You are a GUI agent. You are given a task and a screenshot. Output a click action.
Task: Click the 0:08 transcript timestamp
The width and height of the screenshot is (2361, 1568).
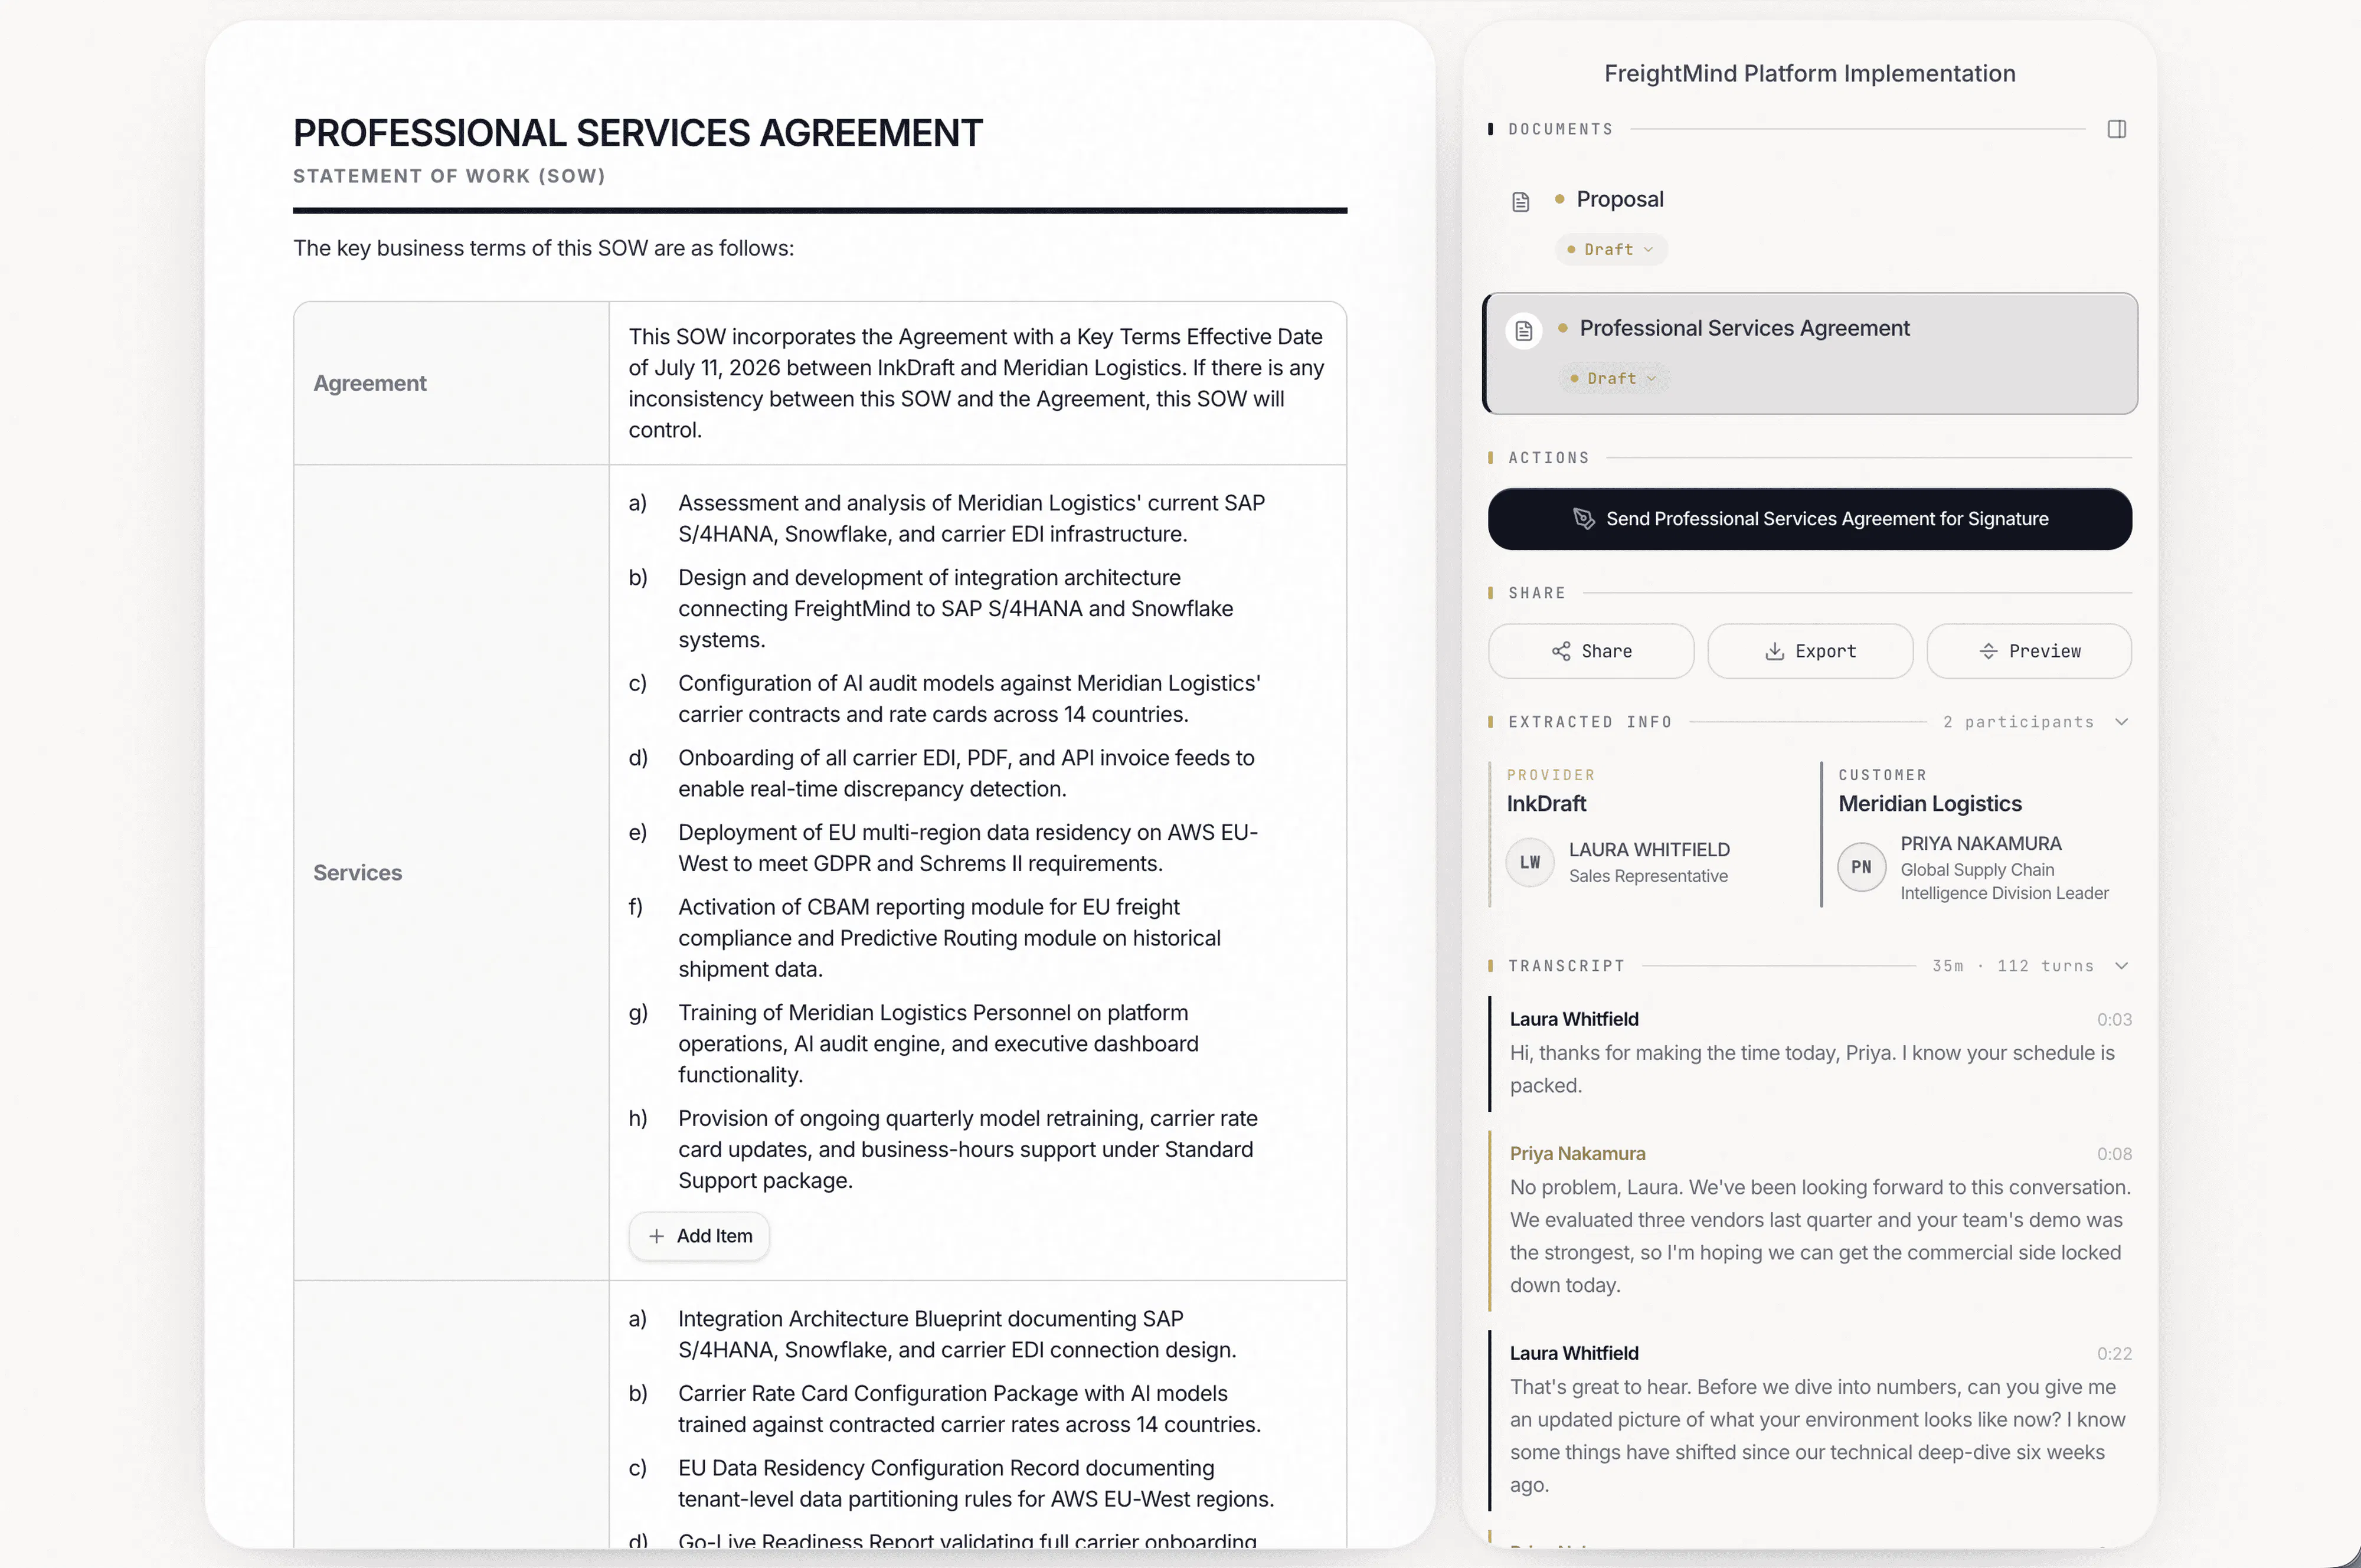pos(2114,1154)
